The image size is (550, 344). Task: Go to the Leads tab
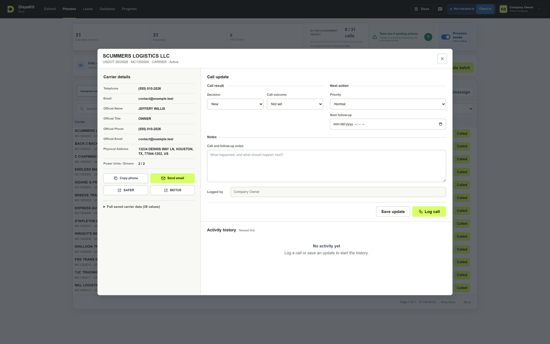pos(88,9)
